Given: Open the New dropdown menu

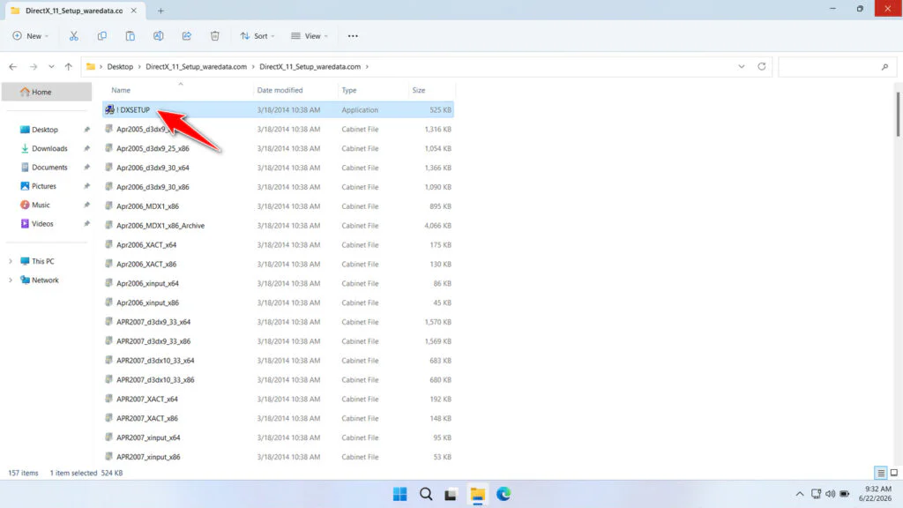Looking at the screenshot, I should (x=31, y=35).
